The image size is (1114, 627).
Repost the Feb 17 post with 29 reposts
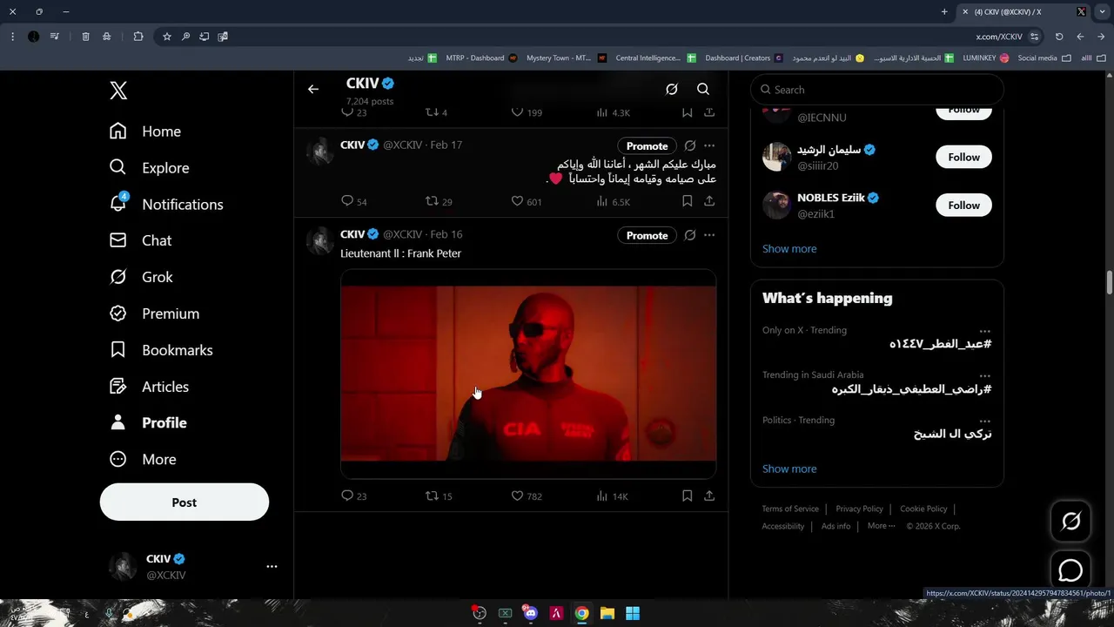[x=438, y=201]
